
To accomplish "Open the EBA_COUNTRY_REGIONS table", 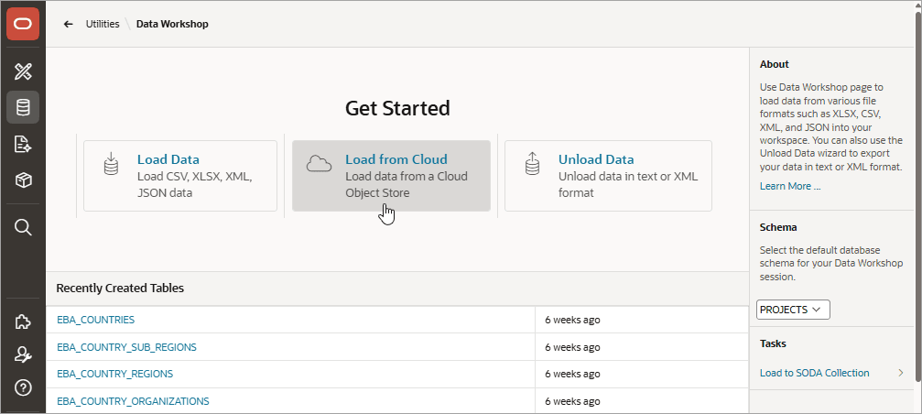I will click(114, 374).
